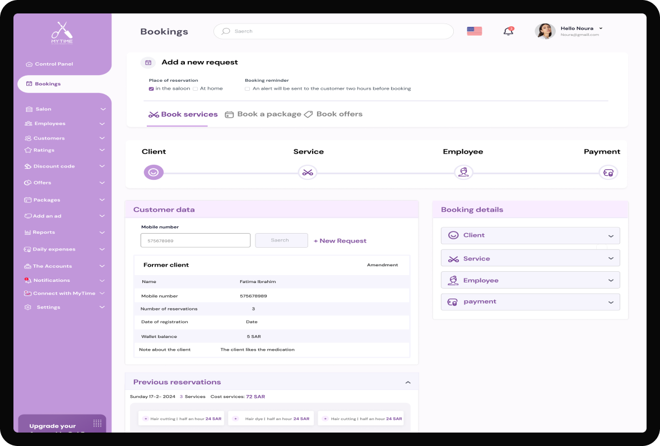Switch to the Book offers tab
Viewport: 660px width, 446px height.
tap(333, 114)
